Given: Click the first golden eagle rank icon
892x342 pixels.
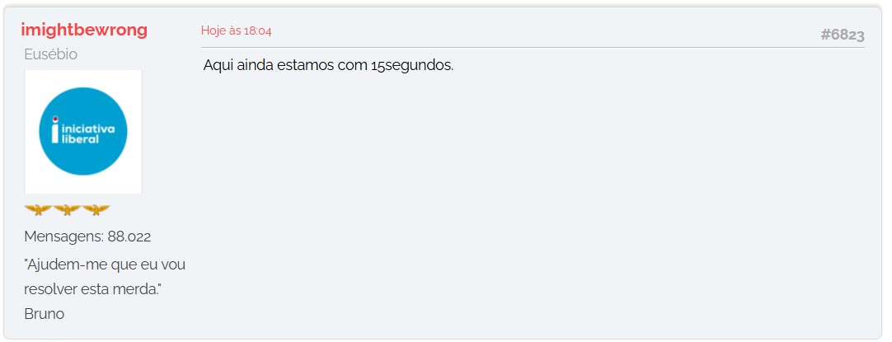Looking at the screenshot, I should [x=38, y=209].
